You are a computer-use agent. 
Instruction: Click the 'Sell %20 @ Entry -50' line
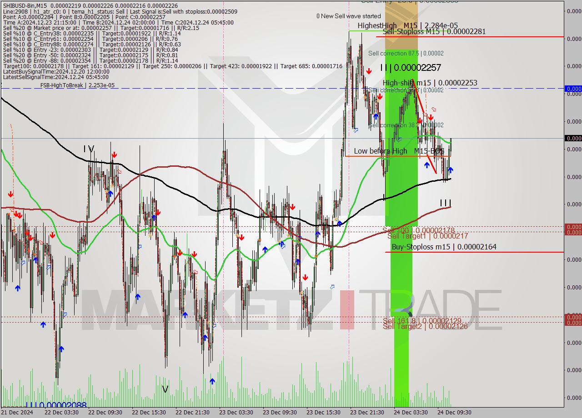click(x=90, y=55)
